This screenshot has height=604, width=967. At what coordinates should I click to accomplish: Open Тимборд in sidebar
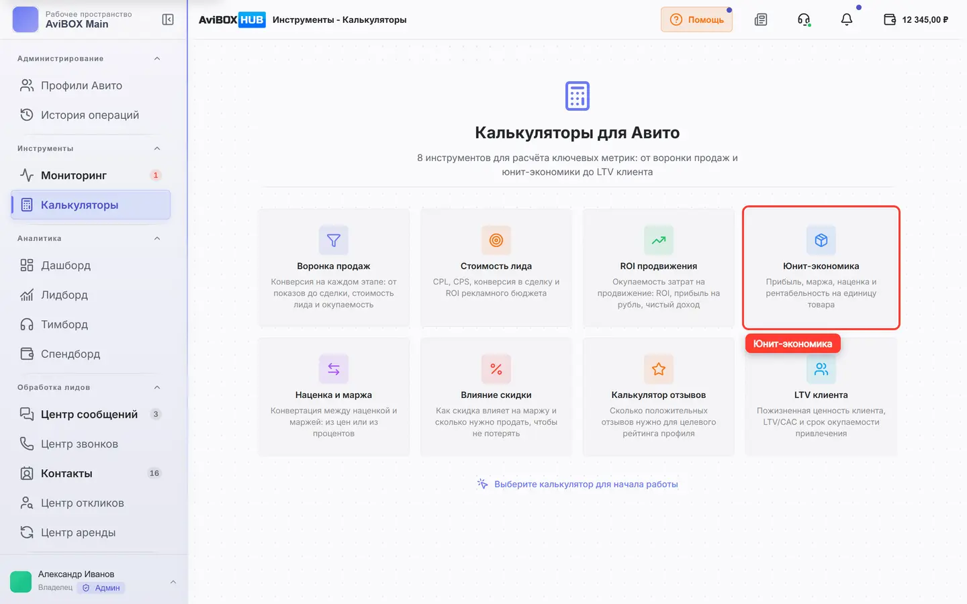[x=91, y=324]
